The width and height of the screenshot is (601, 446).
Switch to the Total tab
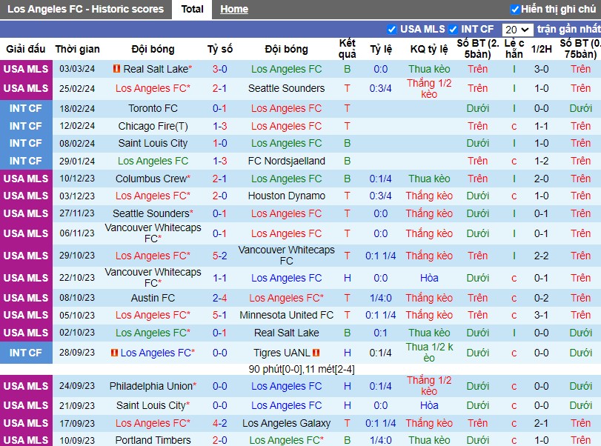192,9
